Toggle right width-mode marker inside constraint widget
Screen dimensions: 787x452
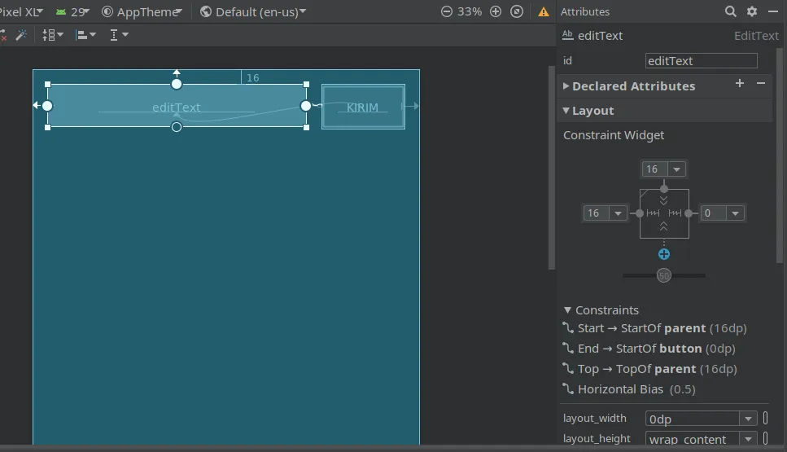[x=675, y=213]
